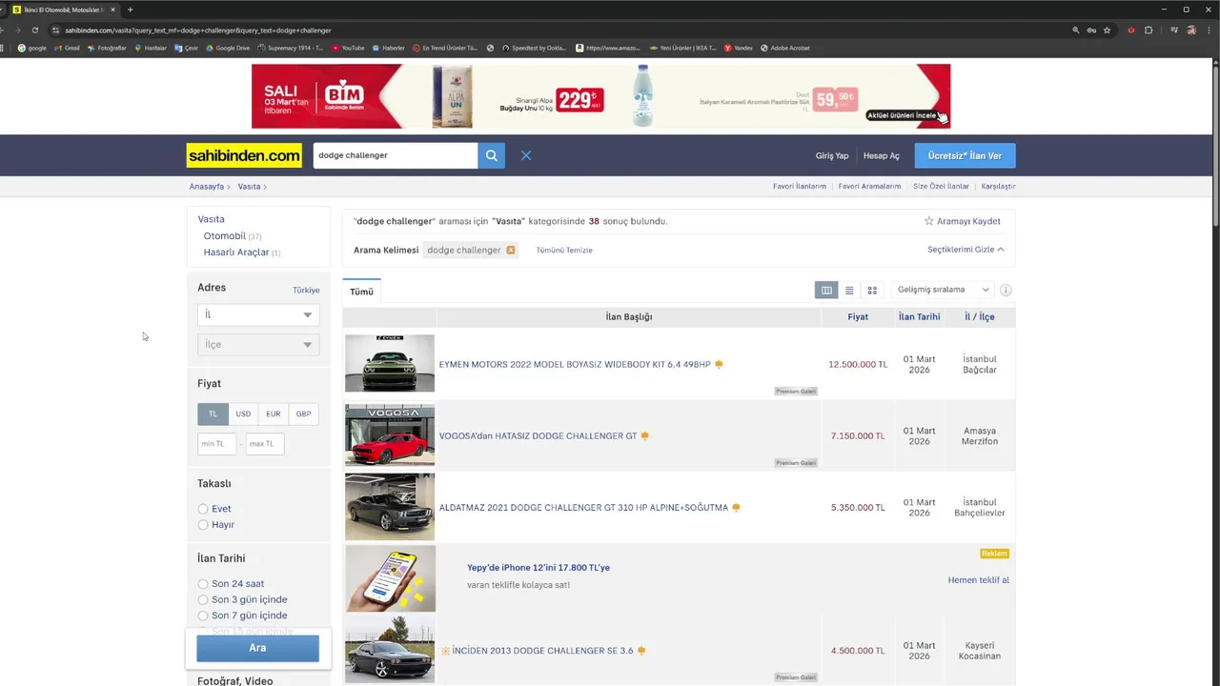Select Son 7 gün içinde filter

(x=203, y=615)
